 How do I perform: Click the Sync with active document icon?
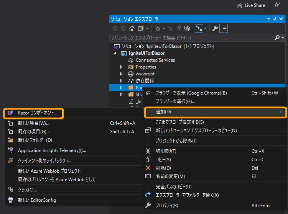pyautogui.click(x=170, y=28)
